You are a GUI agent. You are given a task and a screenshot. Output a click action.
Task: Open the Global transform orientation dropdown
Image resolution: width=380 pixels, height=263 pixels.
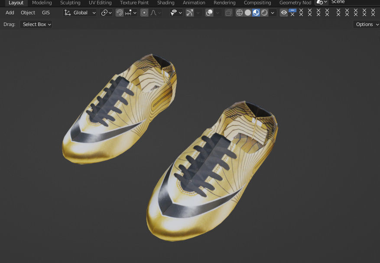[x=80, y=13]
